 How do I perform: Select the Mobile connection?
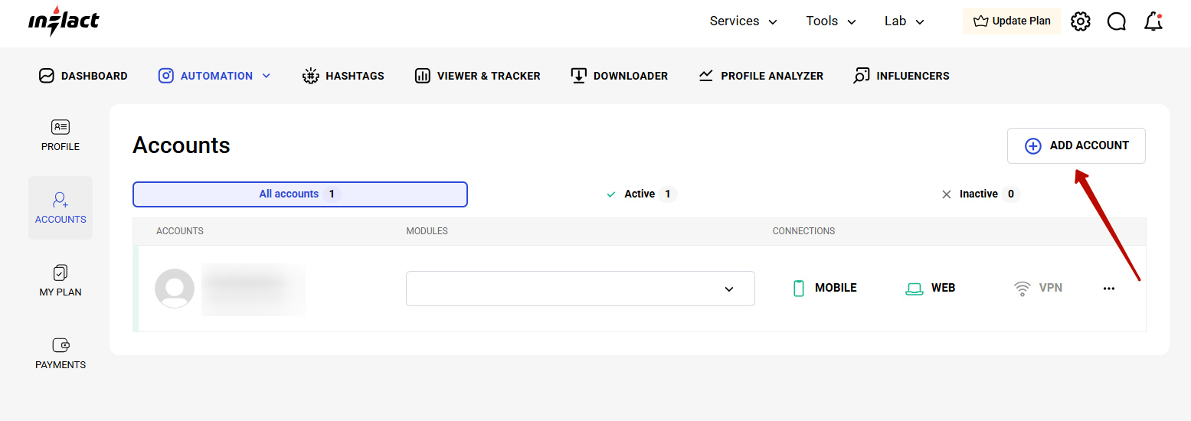(824, 289)
